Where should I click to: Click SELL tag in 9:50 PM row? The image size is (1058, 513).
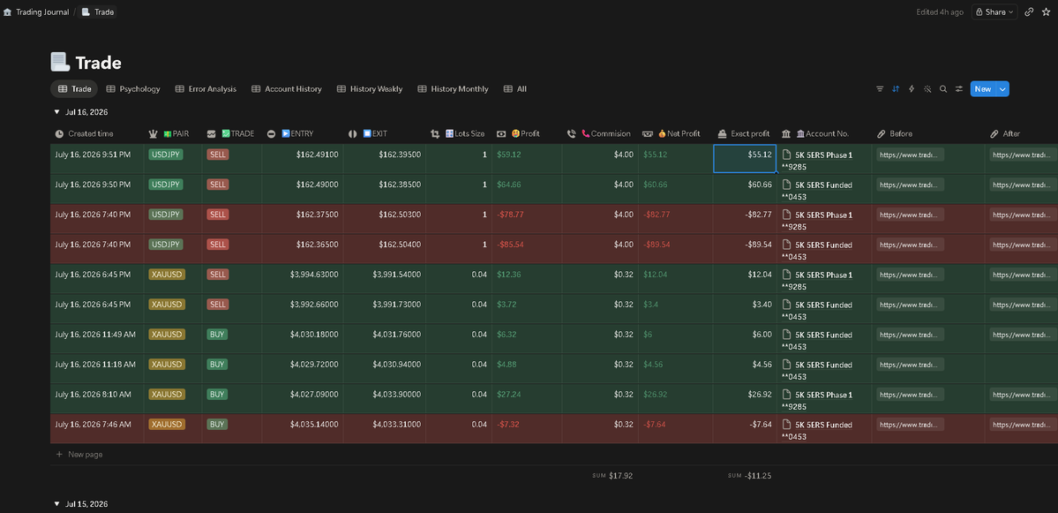[x=218, y=185]
